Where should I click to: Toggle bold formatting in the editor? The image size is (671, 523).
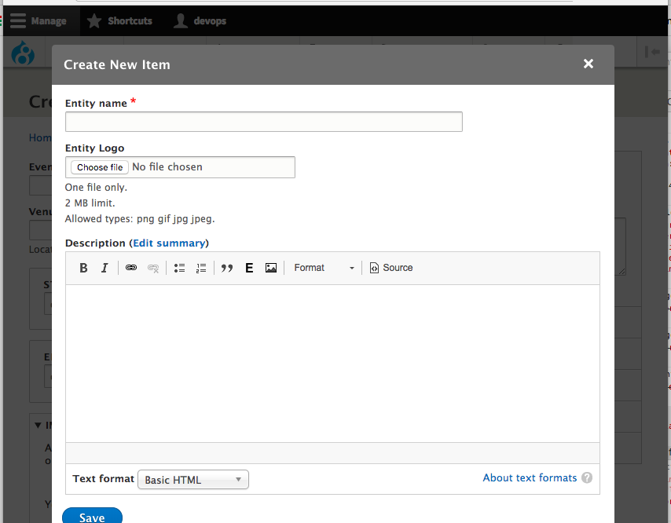tap(83, 268)
